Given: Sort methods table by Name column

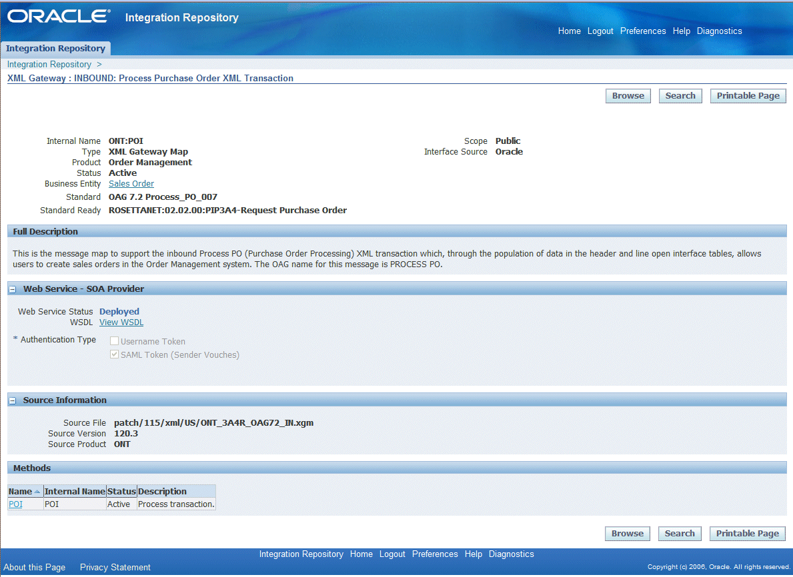Looking at the screenshot, I should (x=20, y=491).
